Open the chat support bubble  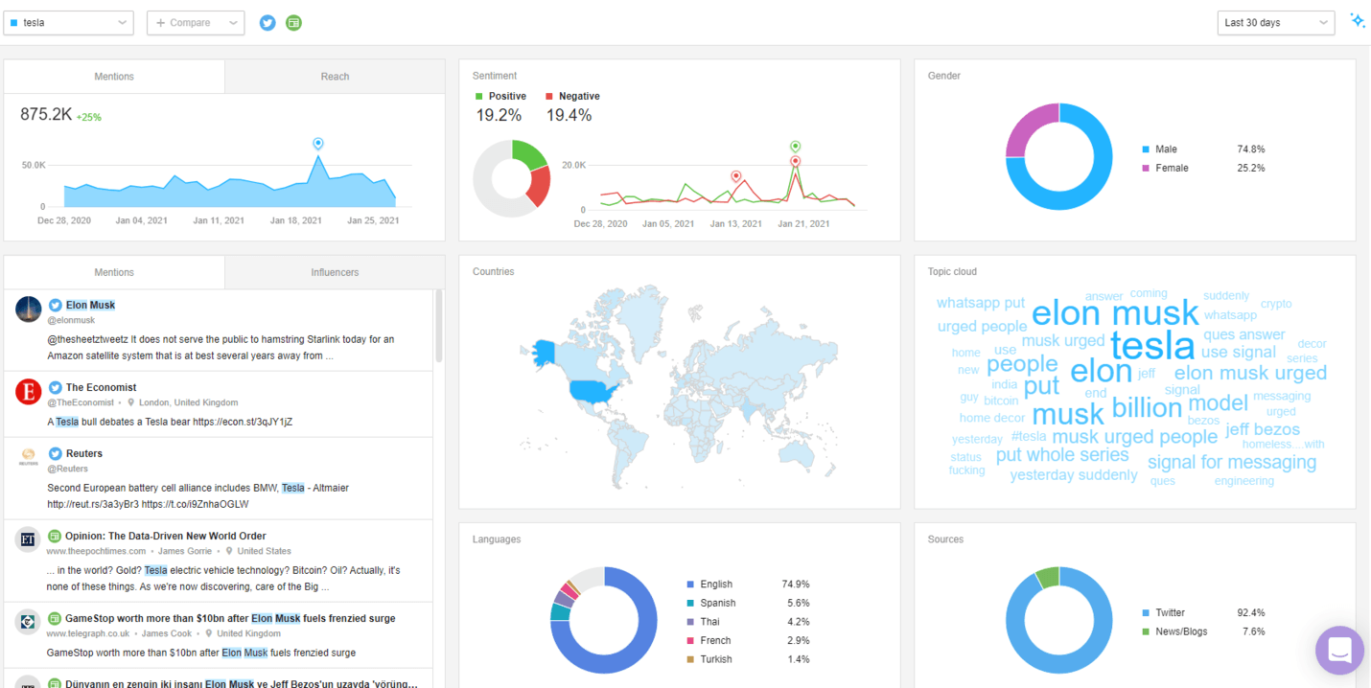tap(1339, 651)
